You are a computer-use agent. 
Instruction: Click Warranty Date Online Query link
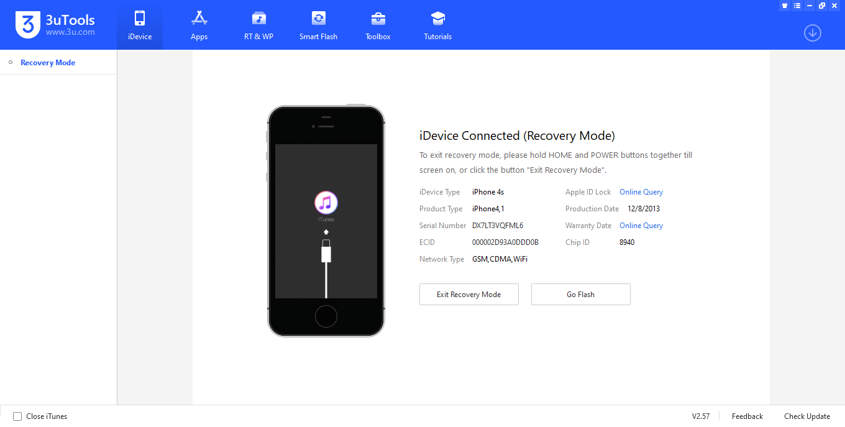tap(641, 226)
